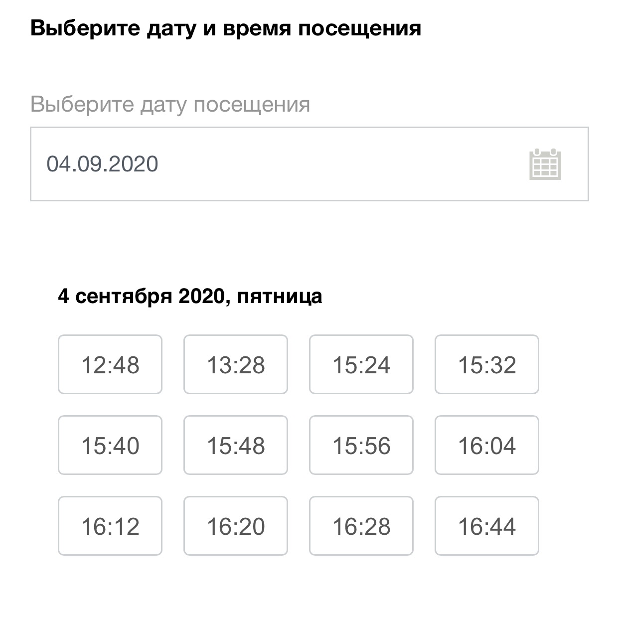Choose the 16:44 time slot
The image size is (619, 624).
click(x=487, y=526)
